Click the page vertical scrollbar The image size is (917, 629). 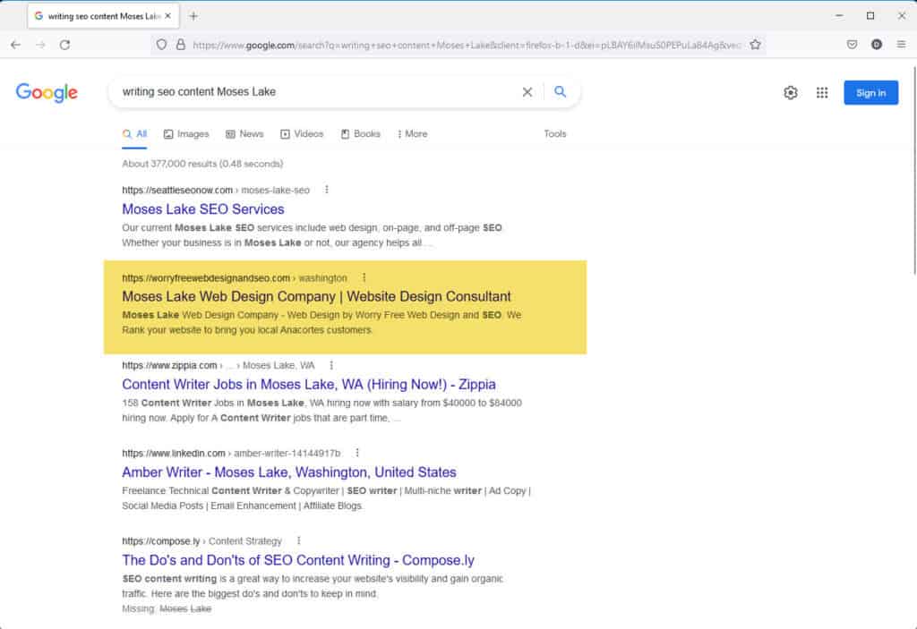pyautogui.click(x=913, y=169)
